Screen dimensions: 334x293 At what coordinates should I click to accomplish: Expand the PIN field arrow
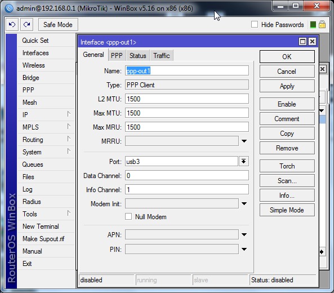coord(244,249)
